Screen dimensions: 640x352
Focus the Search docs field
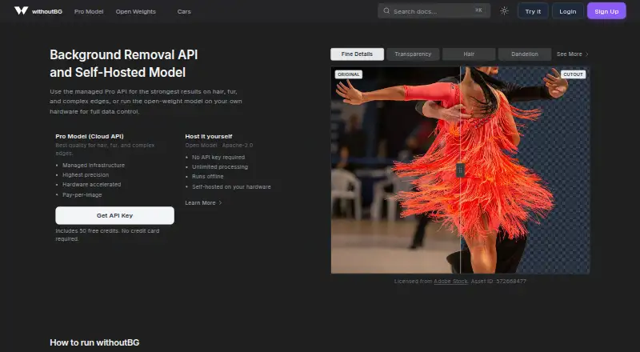coord(434,11)
